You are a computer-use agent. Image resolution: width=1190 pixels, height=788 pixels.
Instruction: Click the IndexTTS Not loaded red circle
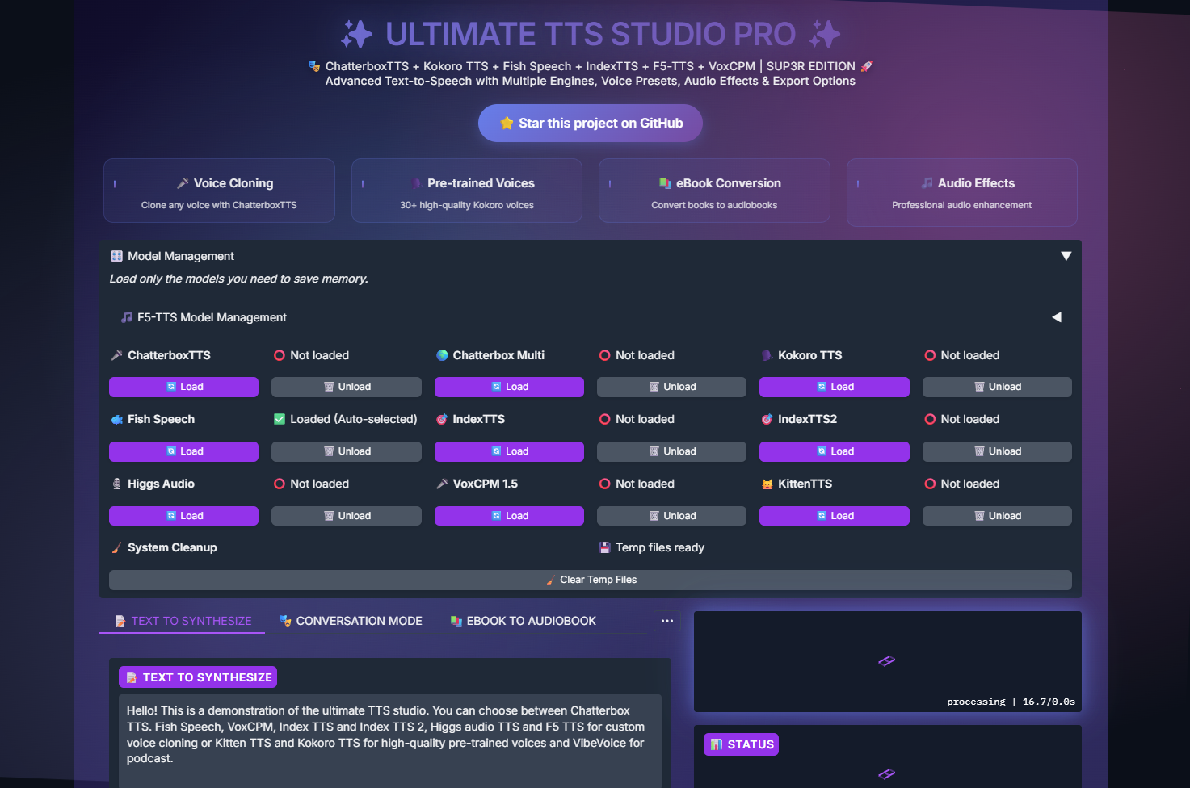pos(604,419)
